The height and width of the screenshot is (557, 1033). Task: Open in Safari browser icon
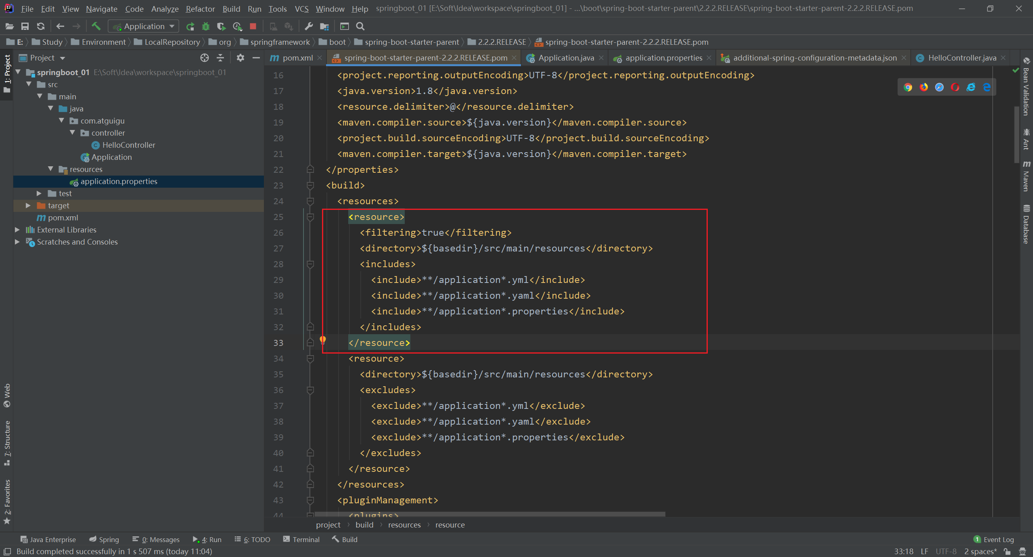[x=939, y=87]
